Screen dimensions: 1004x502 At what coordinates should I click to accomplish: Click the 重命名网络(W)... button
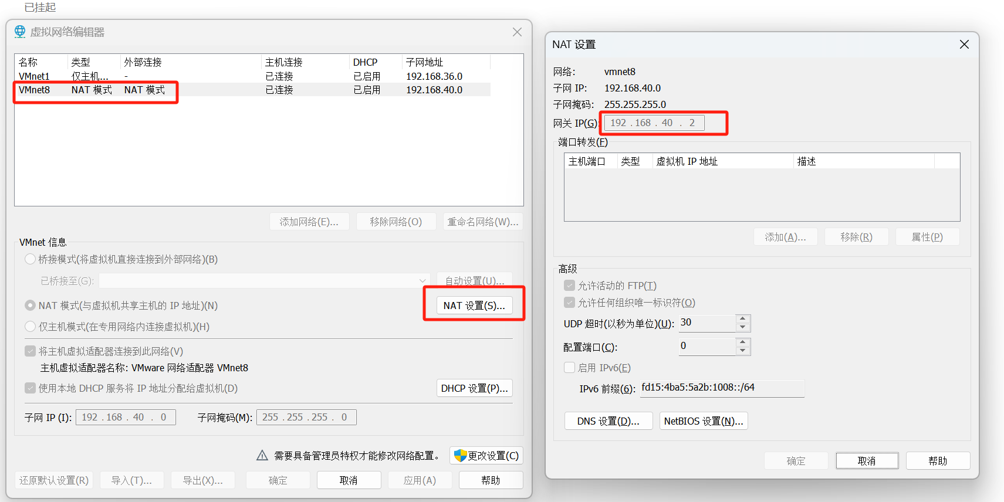pos(483,222)
